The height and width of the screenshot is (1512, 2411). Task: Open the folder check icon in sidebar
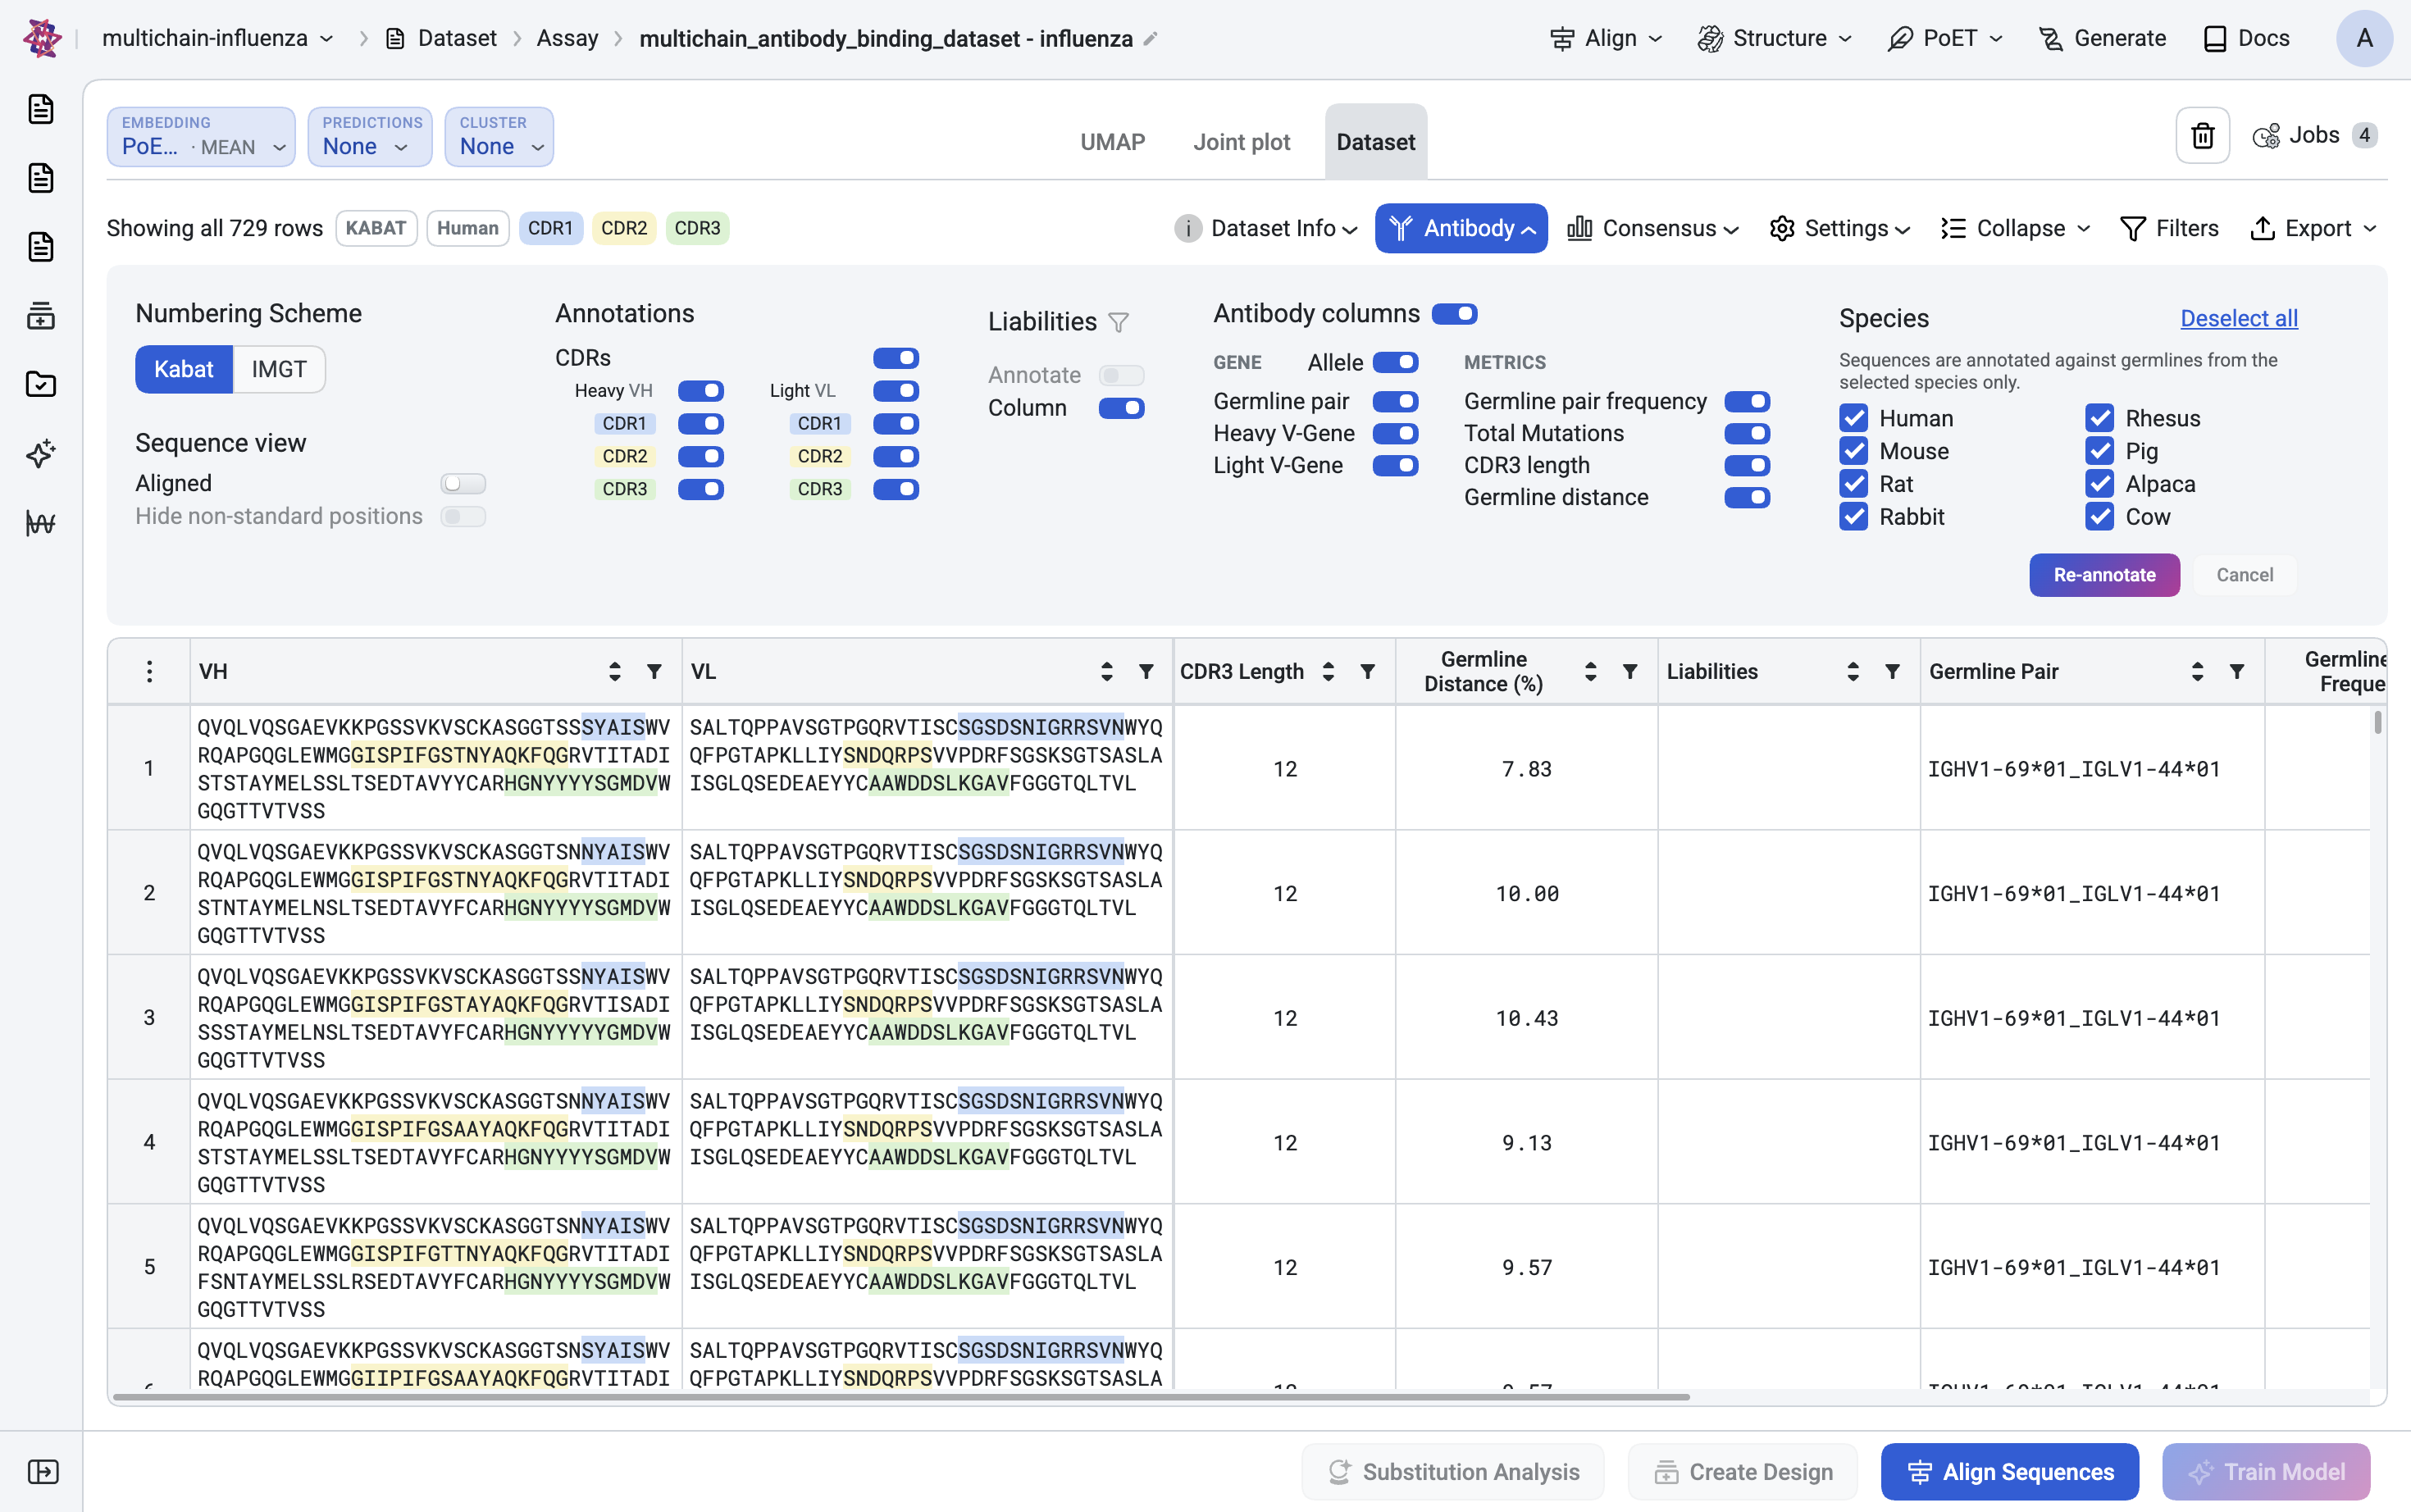[41, 385]
